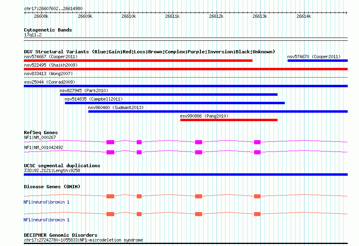Click first orange exon of upper OMIM gene
This screenshot has width=359, height=246.
coord(111,196)
